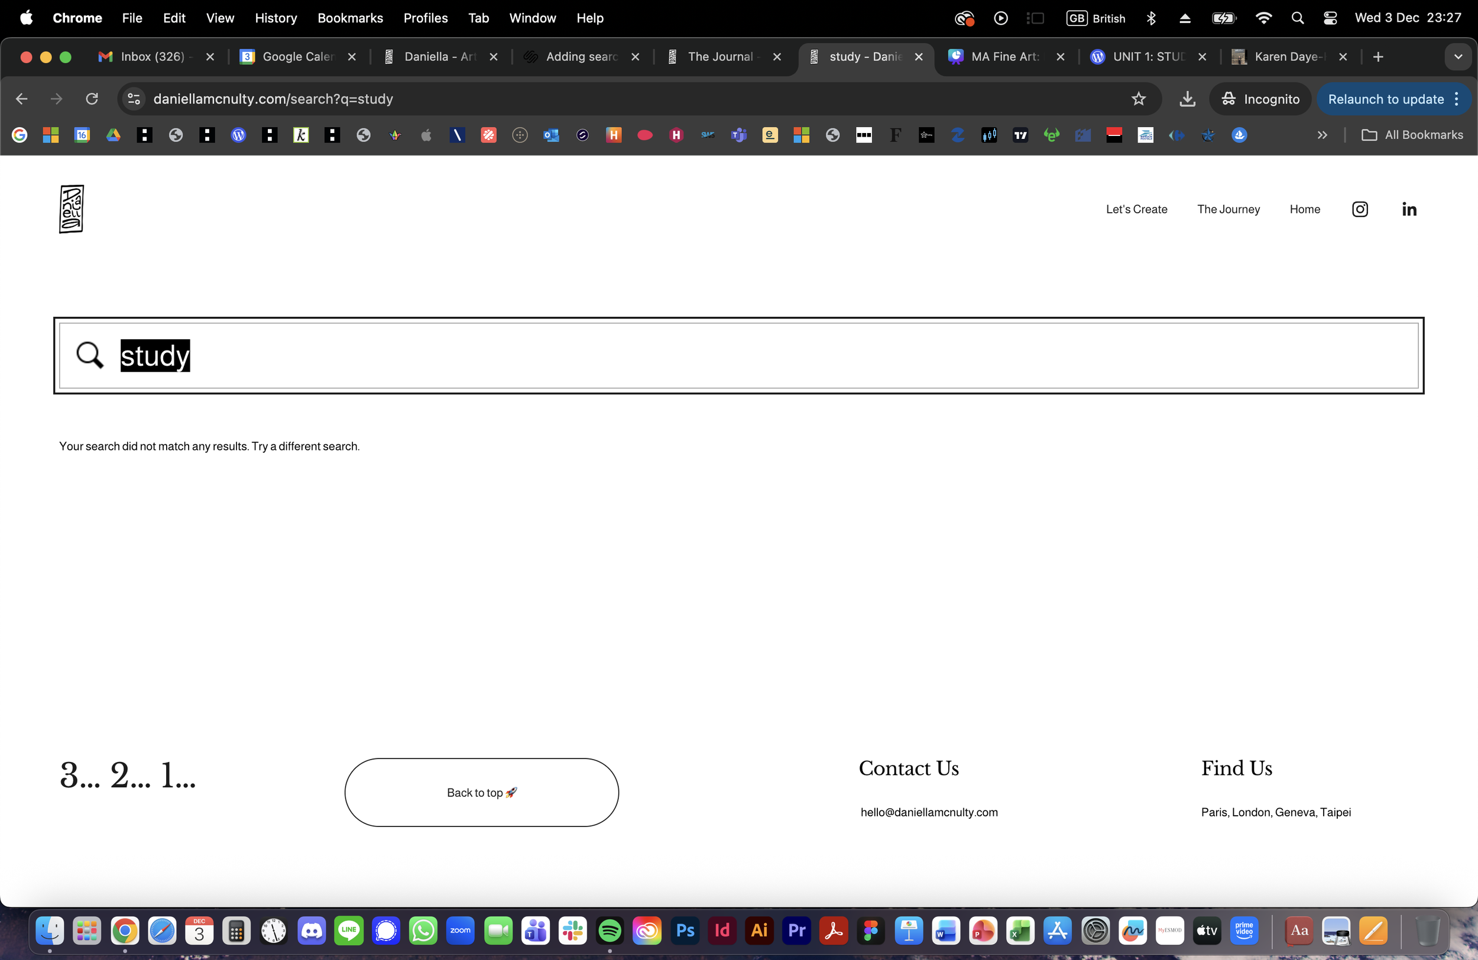This screenshot has width=1478, height=960.
Task: Open the LinkedIn icon in site header
Action: (x=1409, y=209)
